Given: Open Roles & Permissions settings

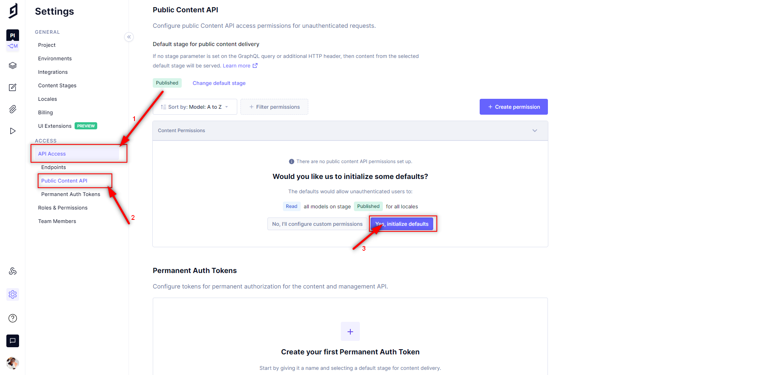Looking at the screenshot, I should click(x=63, y=207).
